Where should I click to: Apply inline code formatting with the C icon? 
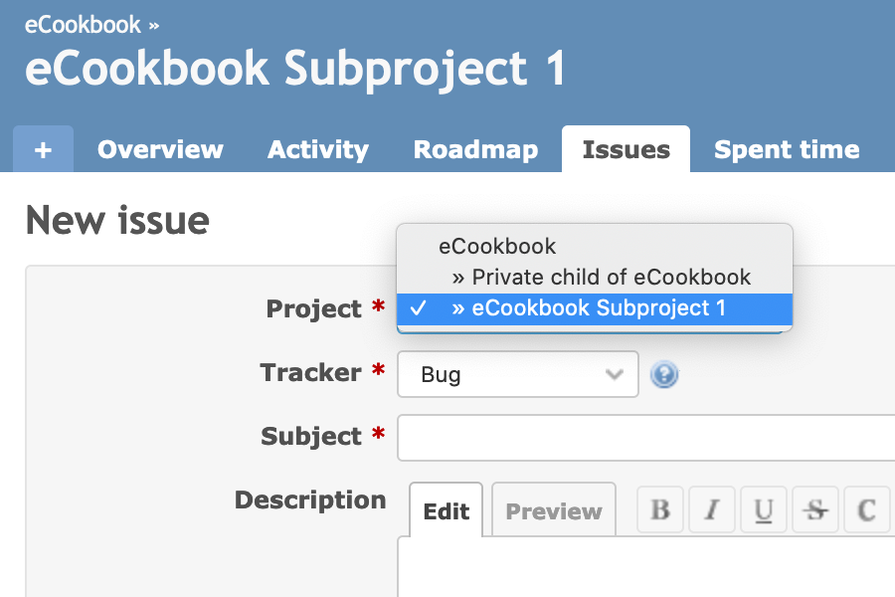(866, 509)
